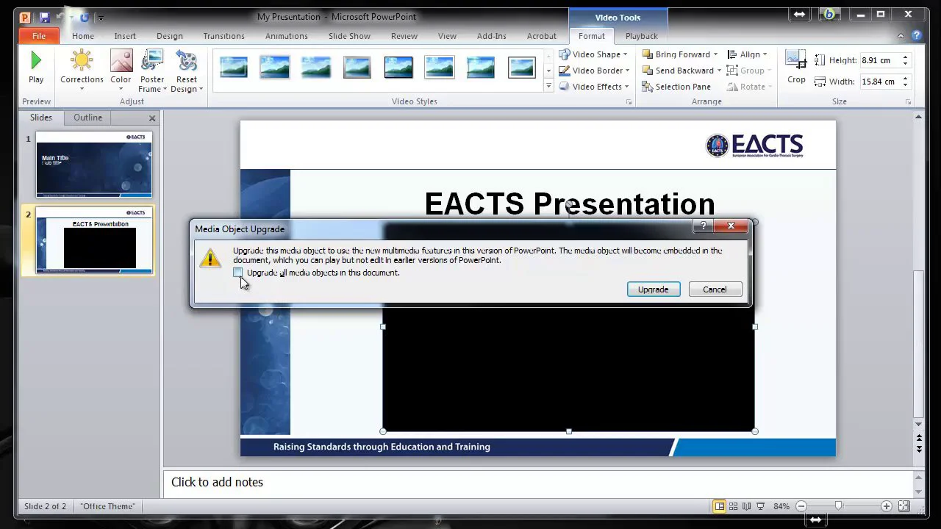
Task: Click the Save icon in the title bar
Action: click(45, 17)
